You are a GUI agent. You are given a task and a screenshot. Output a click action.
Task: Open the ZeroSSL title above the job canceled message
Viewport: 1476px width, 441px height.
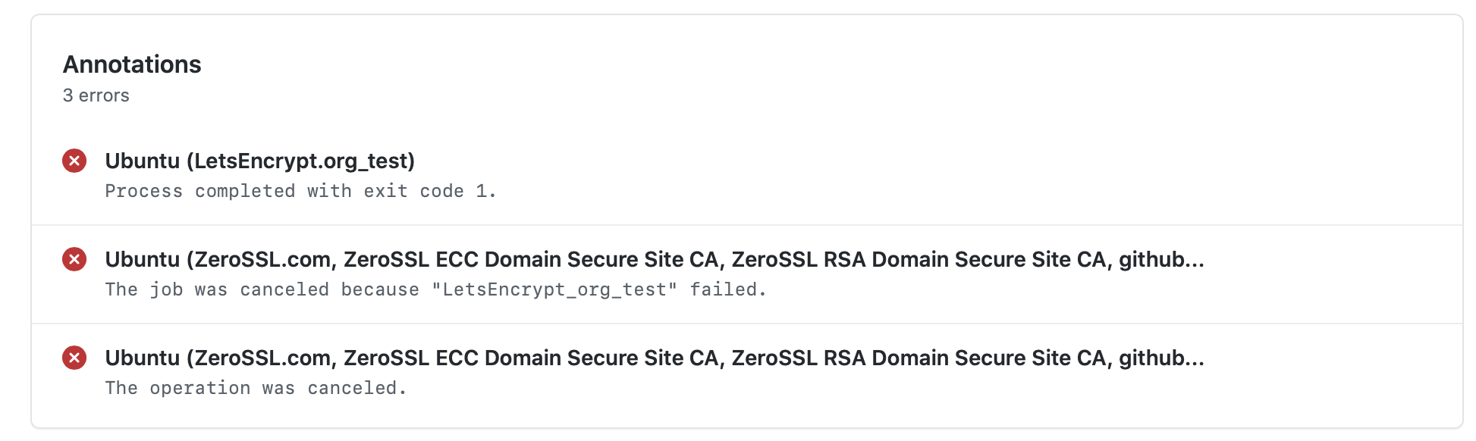655,259
